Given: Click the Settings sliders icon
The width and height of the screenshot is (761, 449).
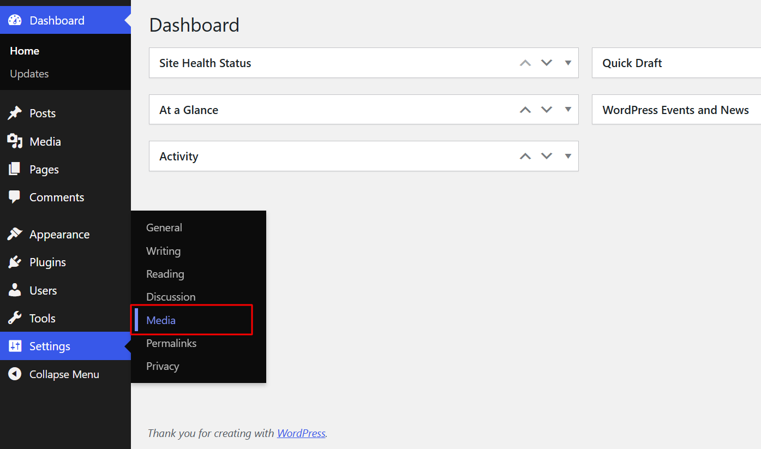Looking at the screenshot, I should point(15,346).
